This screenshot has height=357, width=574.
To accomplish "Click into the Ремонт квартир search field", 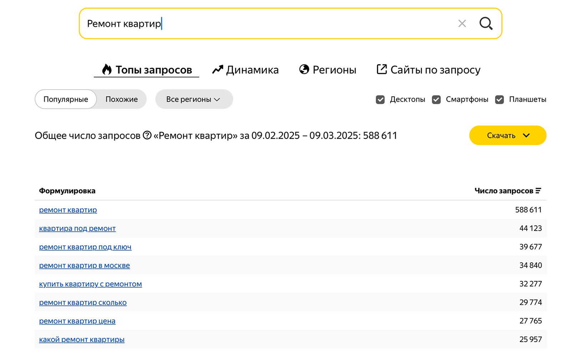I will pyautogui.click(x=268, y=24).
